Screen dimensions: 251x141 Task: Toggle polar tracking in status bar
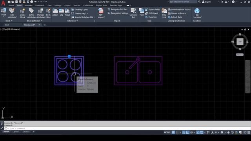(191, 132)
